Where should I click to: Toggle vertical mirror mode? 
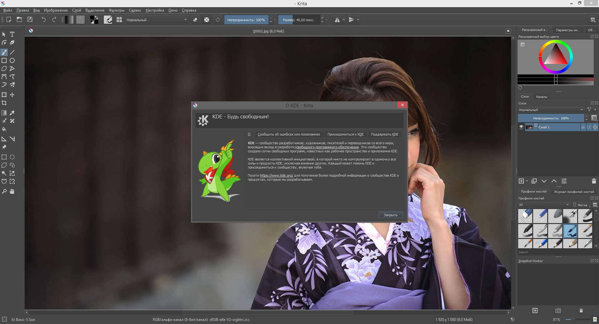pos(351,20)
